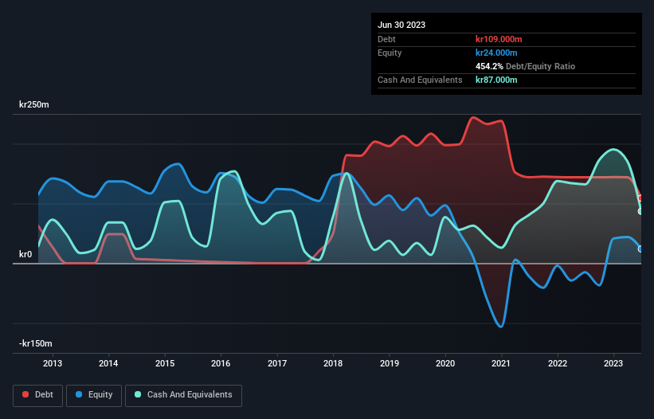The width and height of the screenshot is (654, 419).
Task: Select the blue Equity endpoint marker on chart
Action: pyautogui.click(x=640, y=249)
